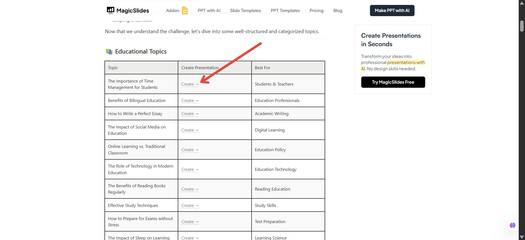Click Create link for Time Management topic

[190, 84]
